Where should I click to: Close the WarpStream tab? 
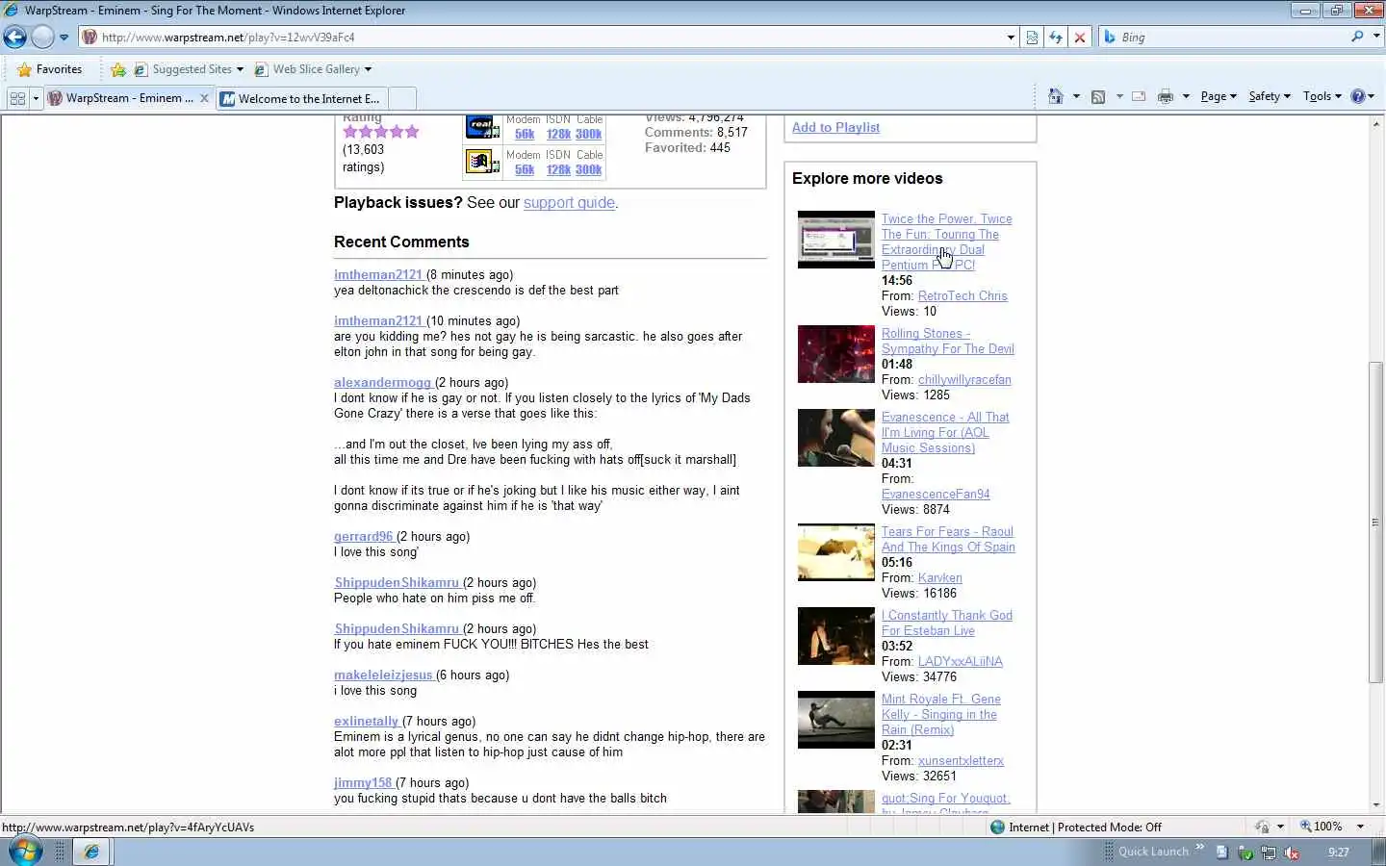coord(204,98)
